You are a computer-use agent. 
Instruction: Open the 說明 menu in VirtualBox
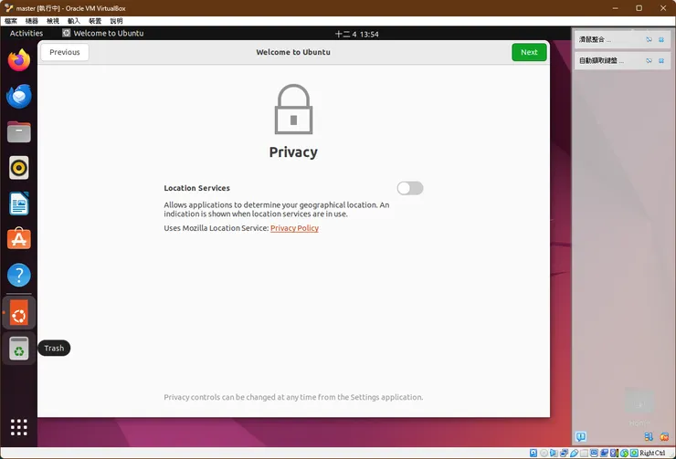coord(116,21)
